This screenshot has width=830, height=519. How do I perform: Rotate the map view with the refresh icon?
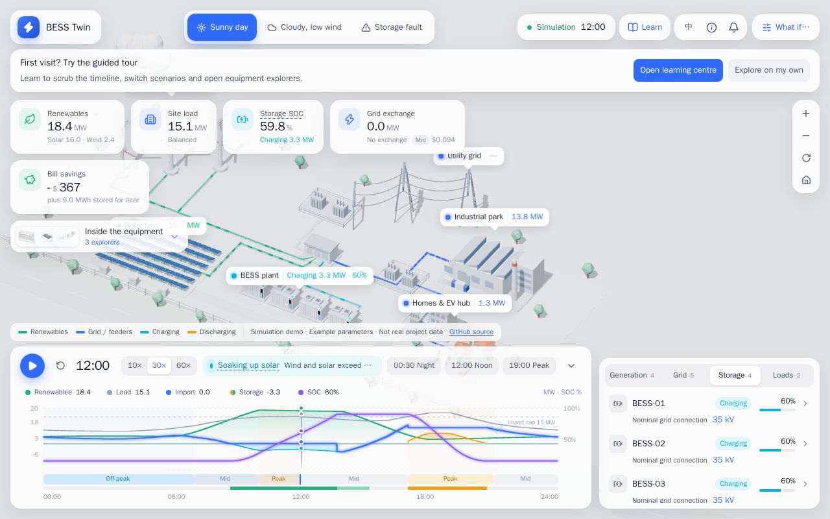click(806, 158)
